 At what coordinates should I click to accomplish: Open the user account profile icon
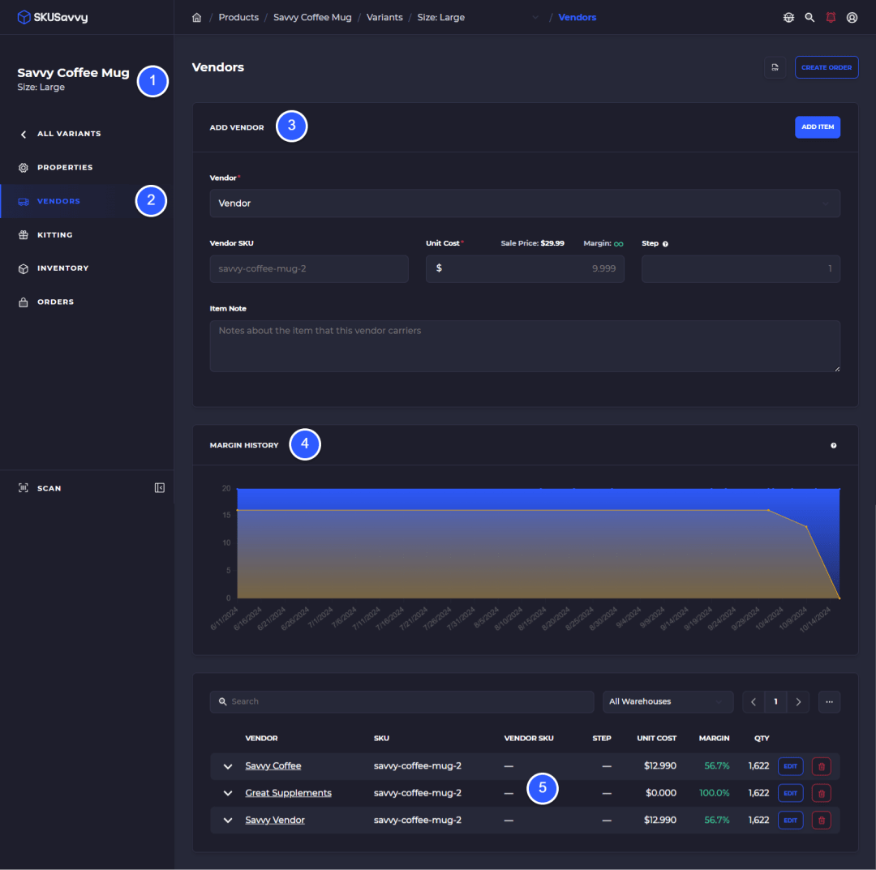[x=852, y=17]
